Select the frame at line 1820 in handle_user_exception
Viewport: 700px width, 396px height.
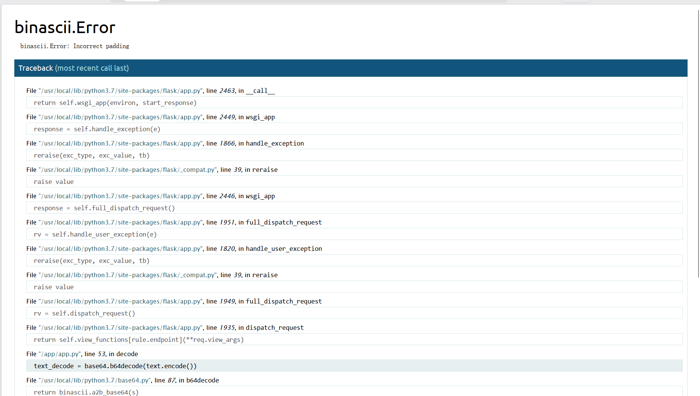tap(174, 249)
